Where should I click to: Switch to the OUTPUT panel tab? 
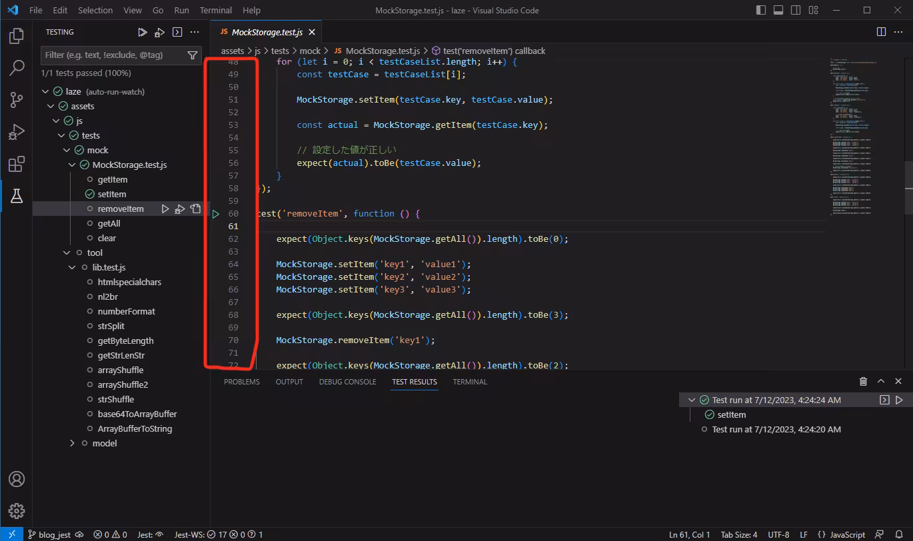[289, 382]
